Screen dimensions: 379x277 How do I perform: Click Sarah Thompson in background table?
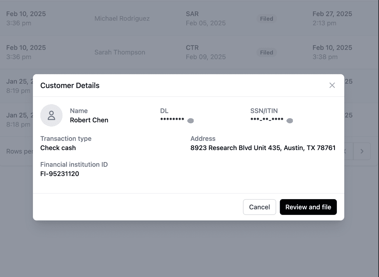pyautogui.click(x=120, y=52)
